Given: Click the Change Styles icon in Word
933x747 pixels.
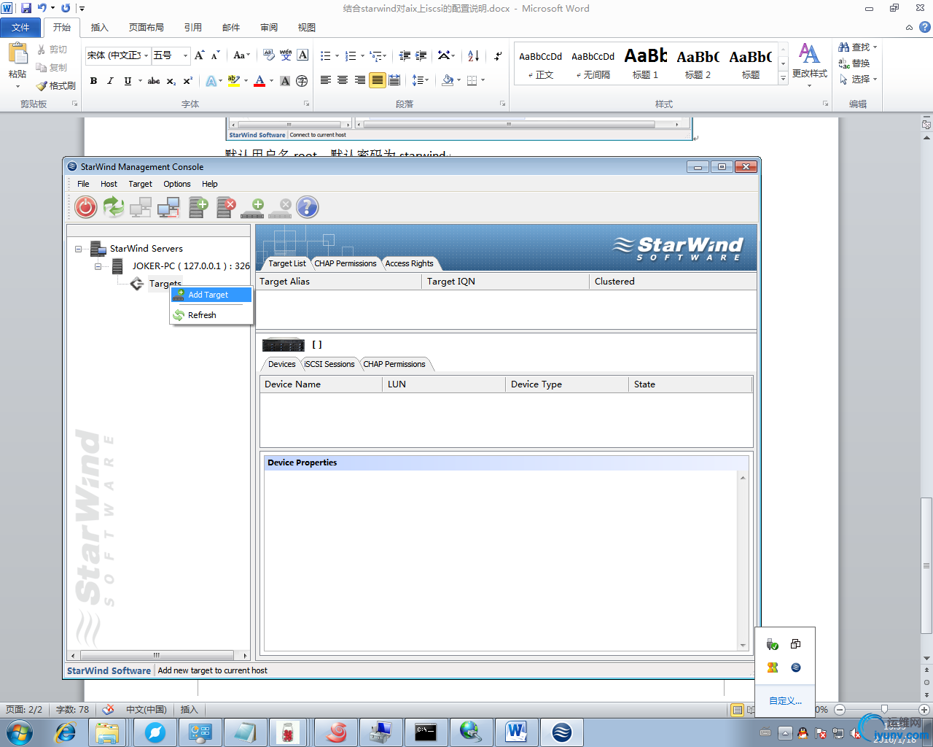Looking at the screenshot, I should pos(809,53).
